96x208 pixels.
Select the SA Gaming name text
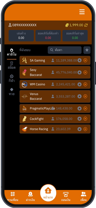37,60
